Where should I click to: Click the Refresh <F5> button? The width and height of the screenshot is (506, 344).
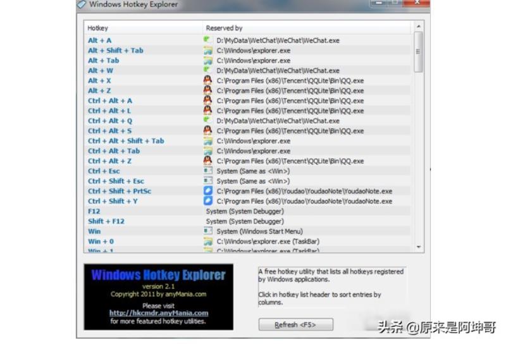(295, 324)
